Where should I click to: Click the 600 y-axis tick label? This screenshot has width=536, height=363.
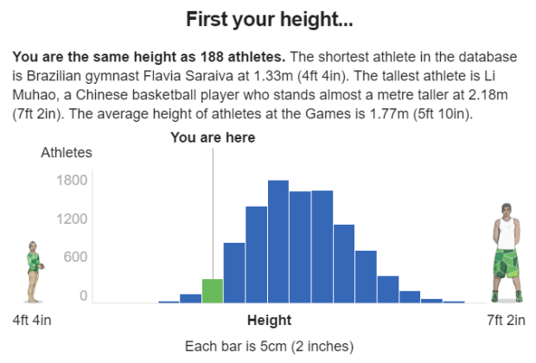pos(76,257)
